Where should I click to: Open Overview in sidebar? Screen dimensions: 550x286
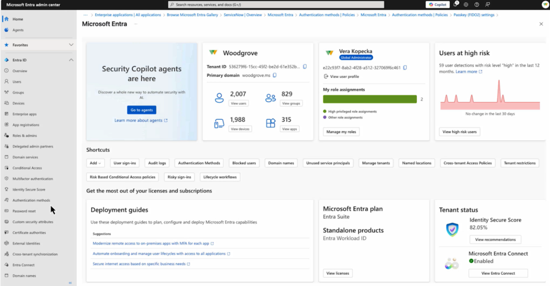[20, 71]
